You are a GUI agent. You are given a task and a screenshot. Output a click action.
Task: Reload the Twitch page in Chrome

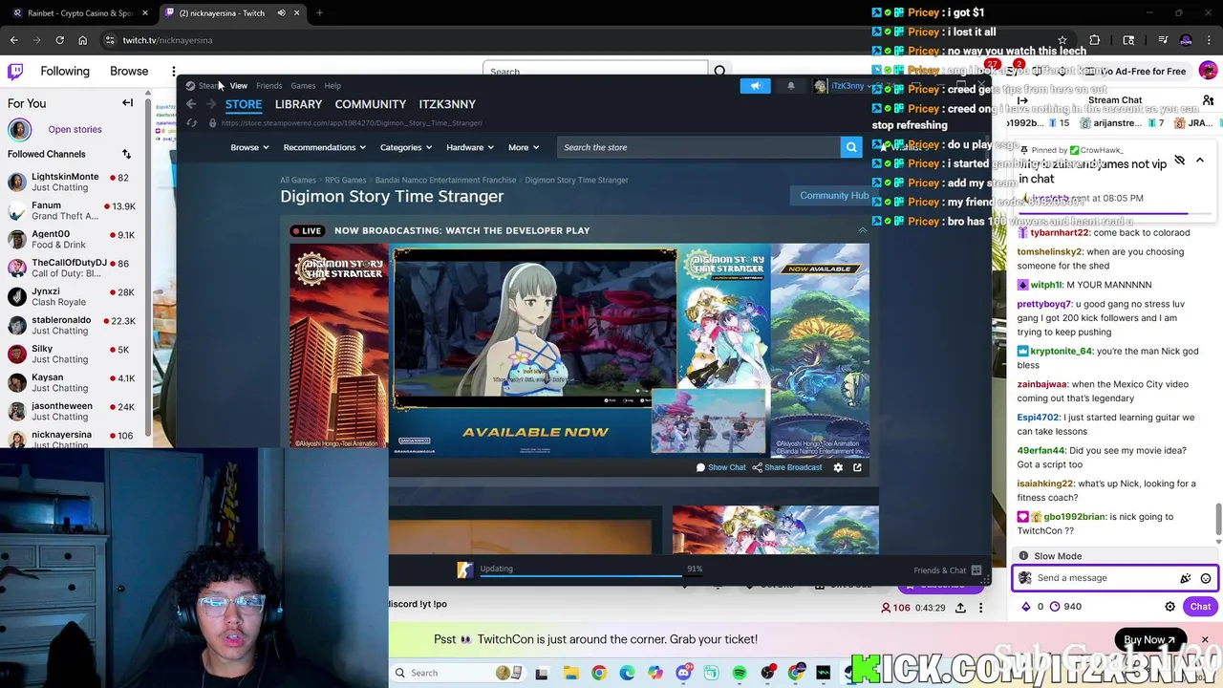click(59, 40)
